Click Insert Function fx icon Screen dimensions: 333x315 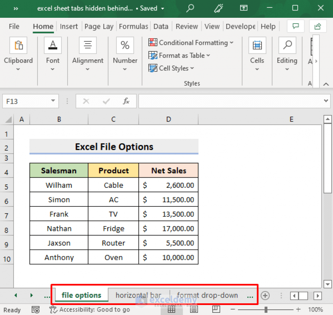(126, 101)
